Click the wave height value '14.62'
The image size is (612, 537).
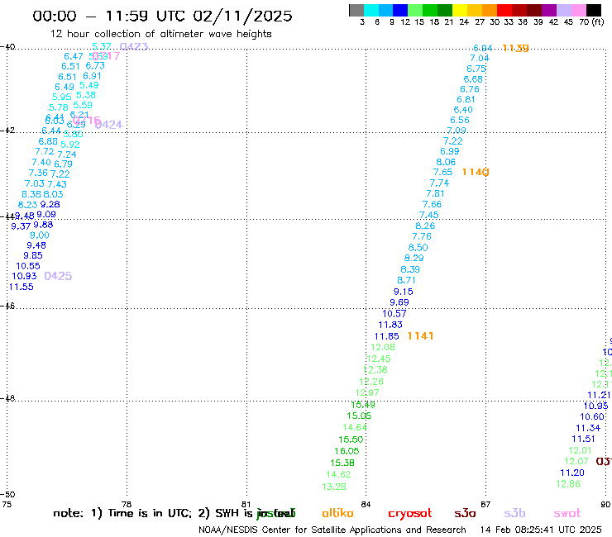338,474
